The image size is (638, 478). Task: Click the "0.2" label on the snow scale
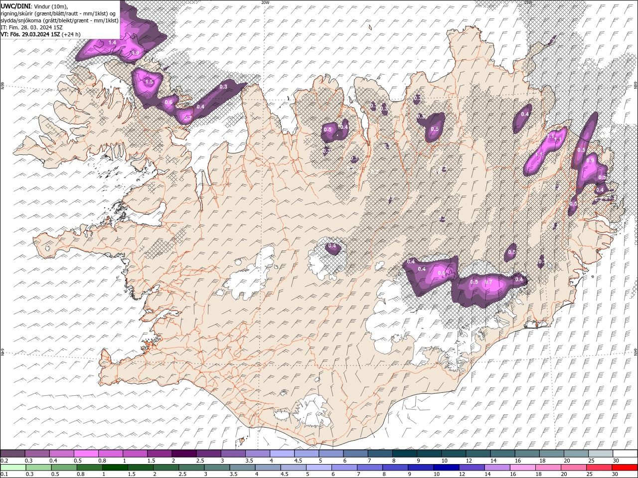[x=4, y=461]
